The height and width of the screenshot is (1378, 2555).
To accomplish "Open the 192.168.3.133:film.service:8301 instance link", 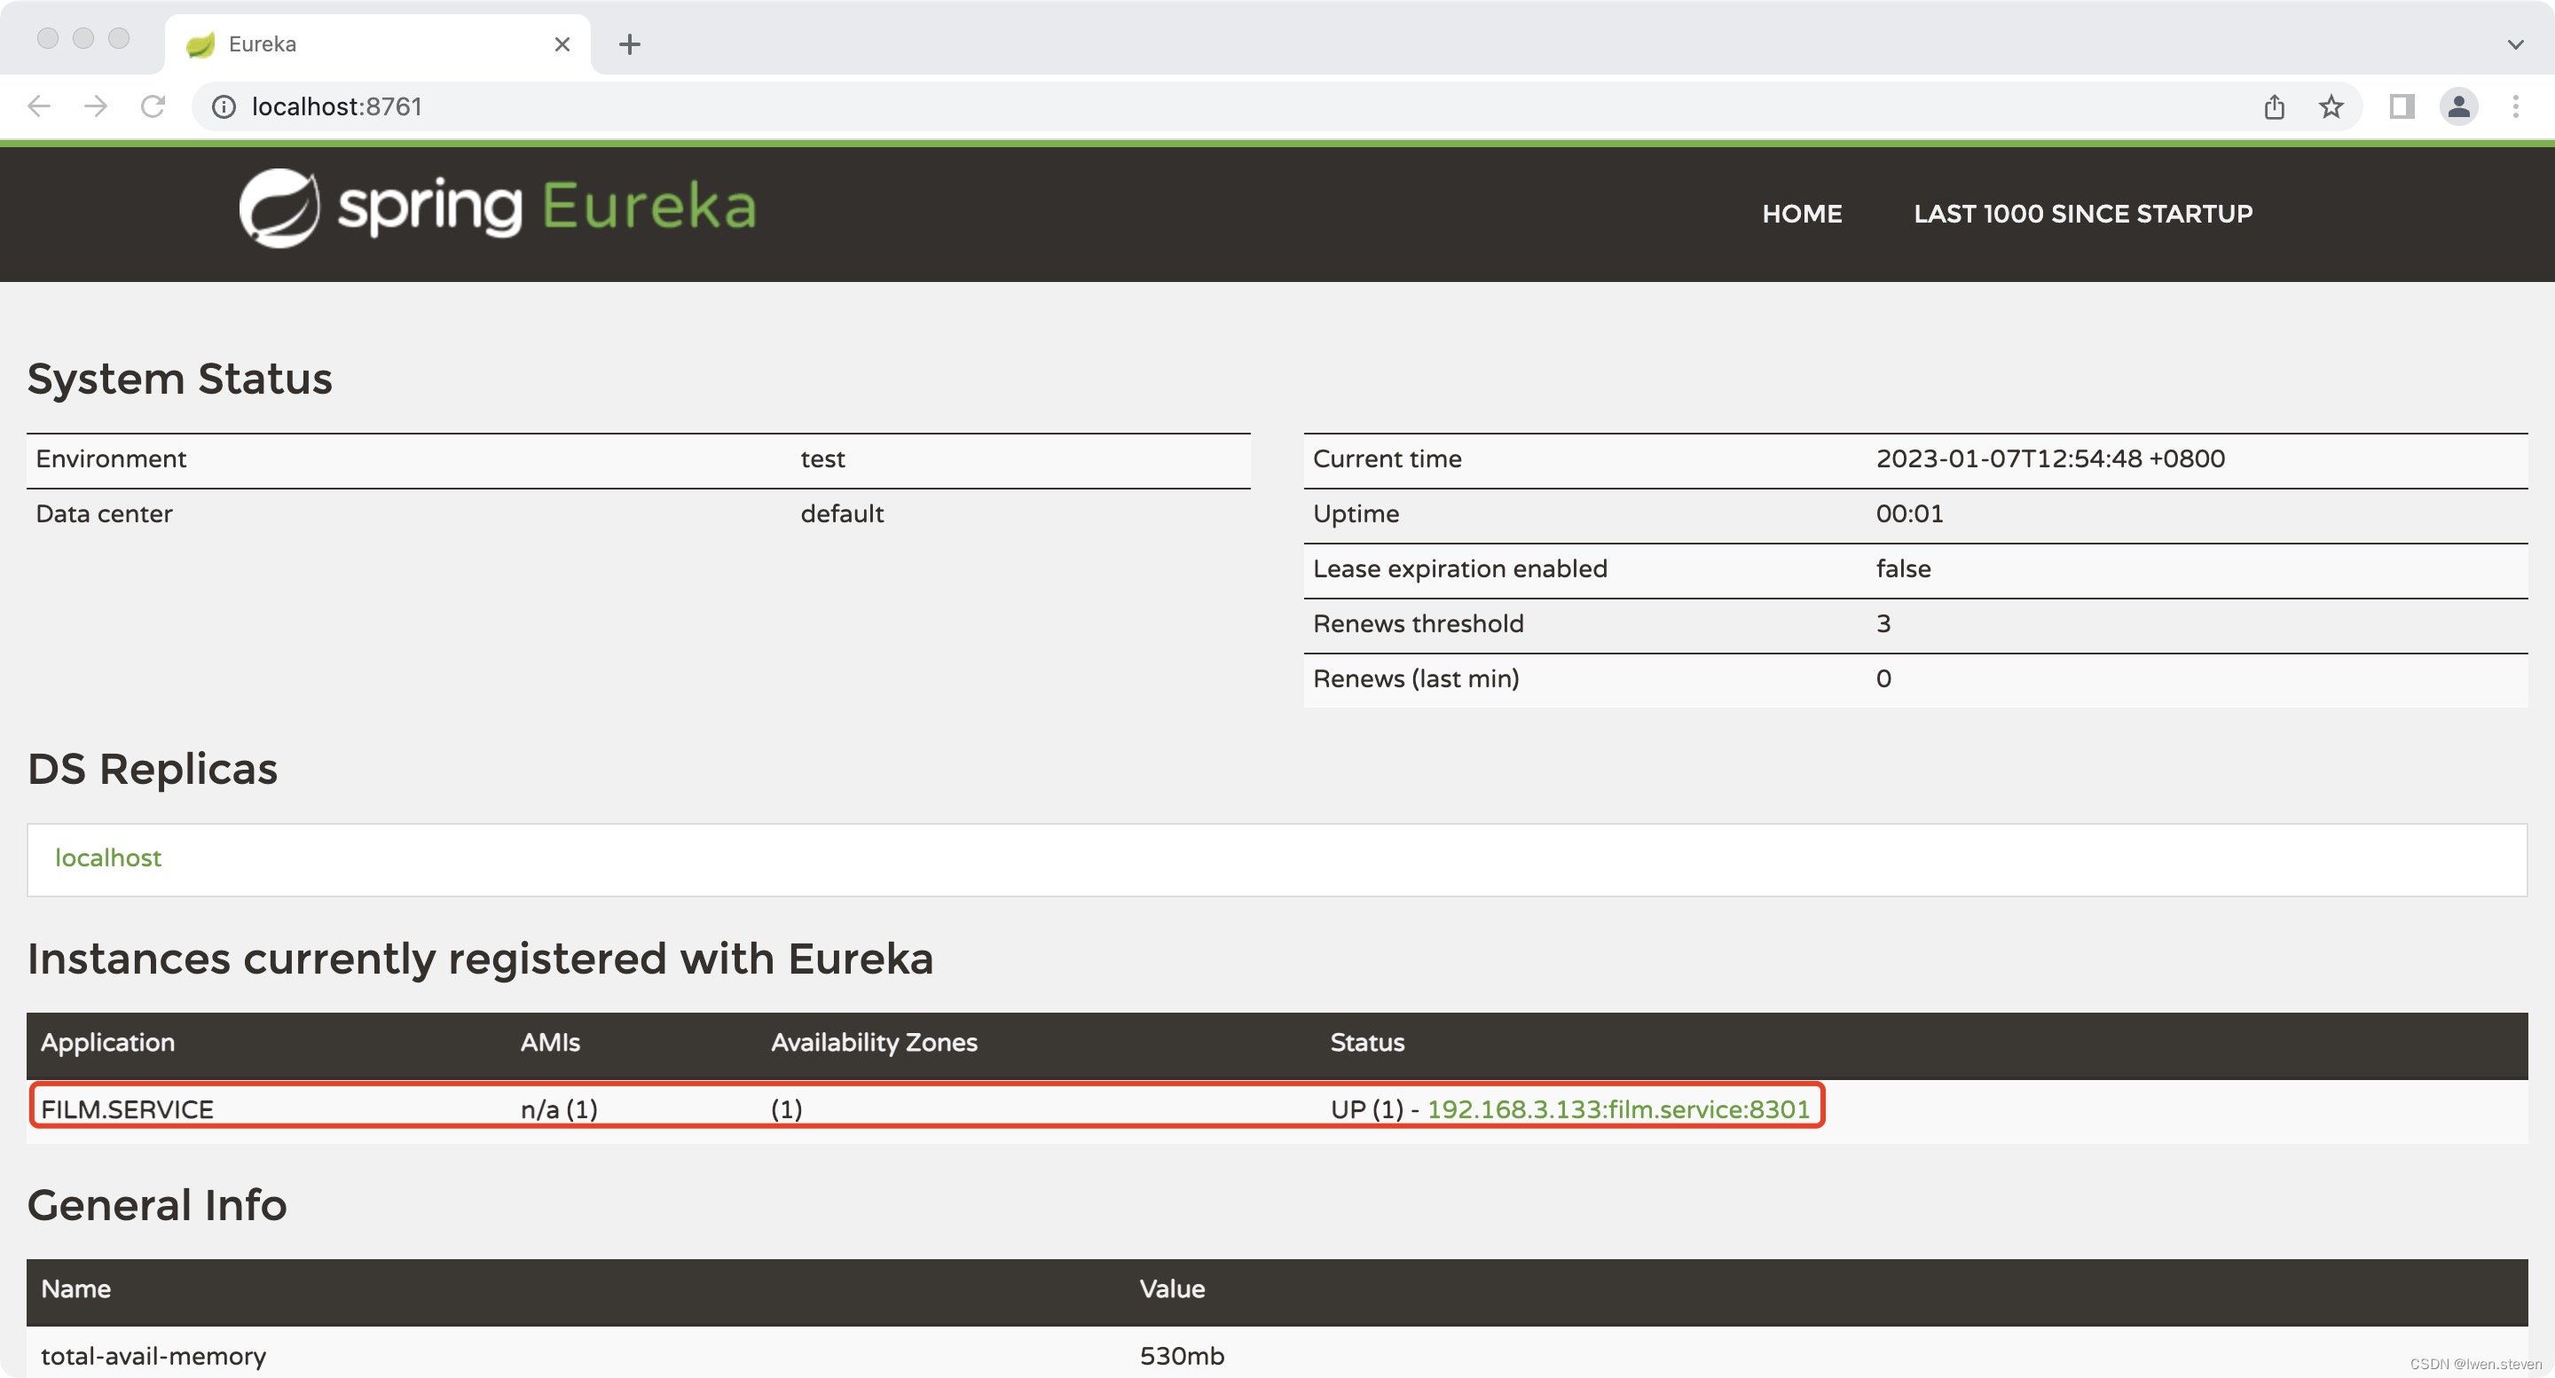I will click(1617, 1108).
